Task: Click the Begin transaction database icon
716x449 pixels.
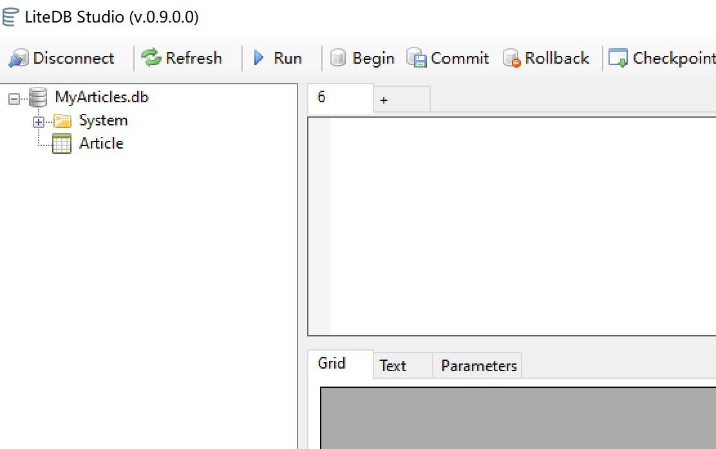Action: point(338,58)
